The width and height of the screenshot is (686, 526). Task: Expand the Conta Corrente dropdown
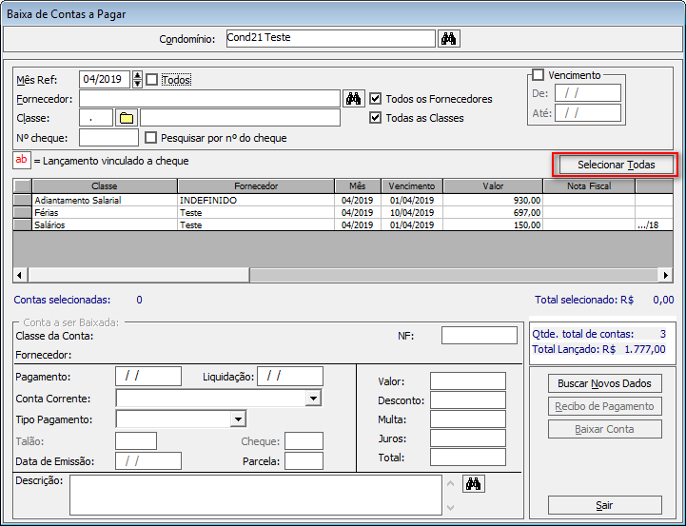pos(313,399)
